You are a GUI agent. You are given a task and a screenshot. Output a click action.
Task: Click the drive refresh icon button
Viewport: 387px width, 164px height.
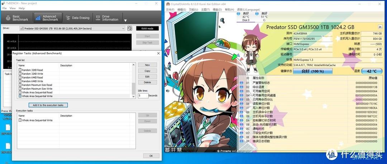pyautogui.click(x=130, y=28)
